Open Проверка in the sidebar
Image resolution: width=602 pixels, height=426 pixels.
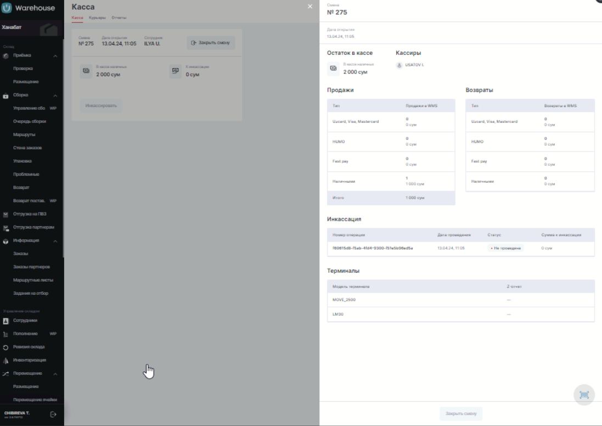pos(23,69)
